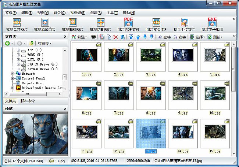Image resolution: width=239 pixels, height=167 pixels.
Task: Go up one folder level icon
Action: (x=32, y=43)
